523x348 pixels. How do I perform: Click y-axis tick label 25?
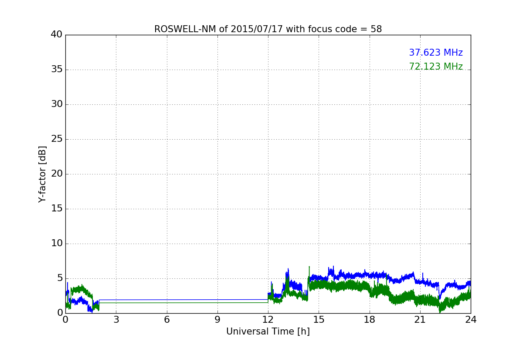(57, 139)
